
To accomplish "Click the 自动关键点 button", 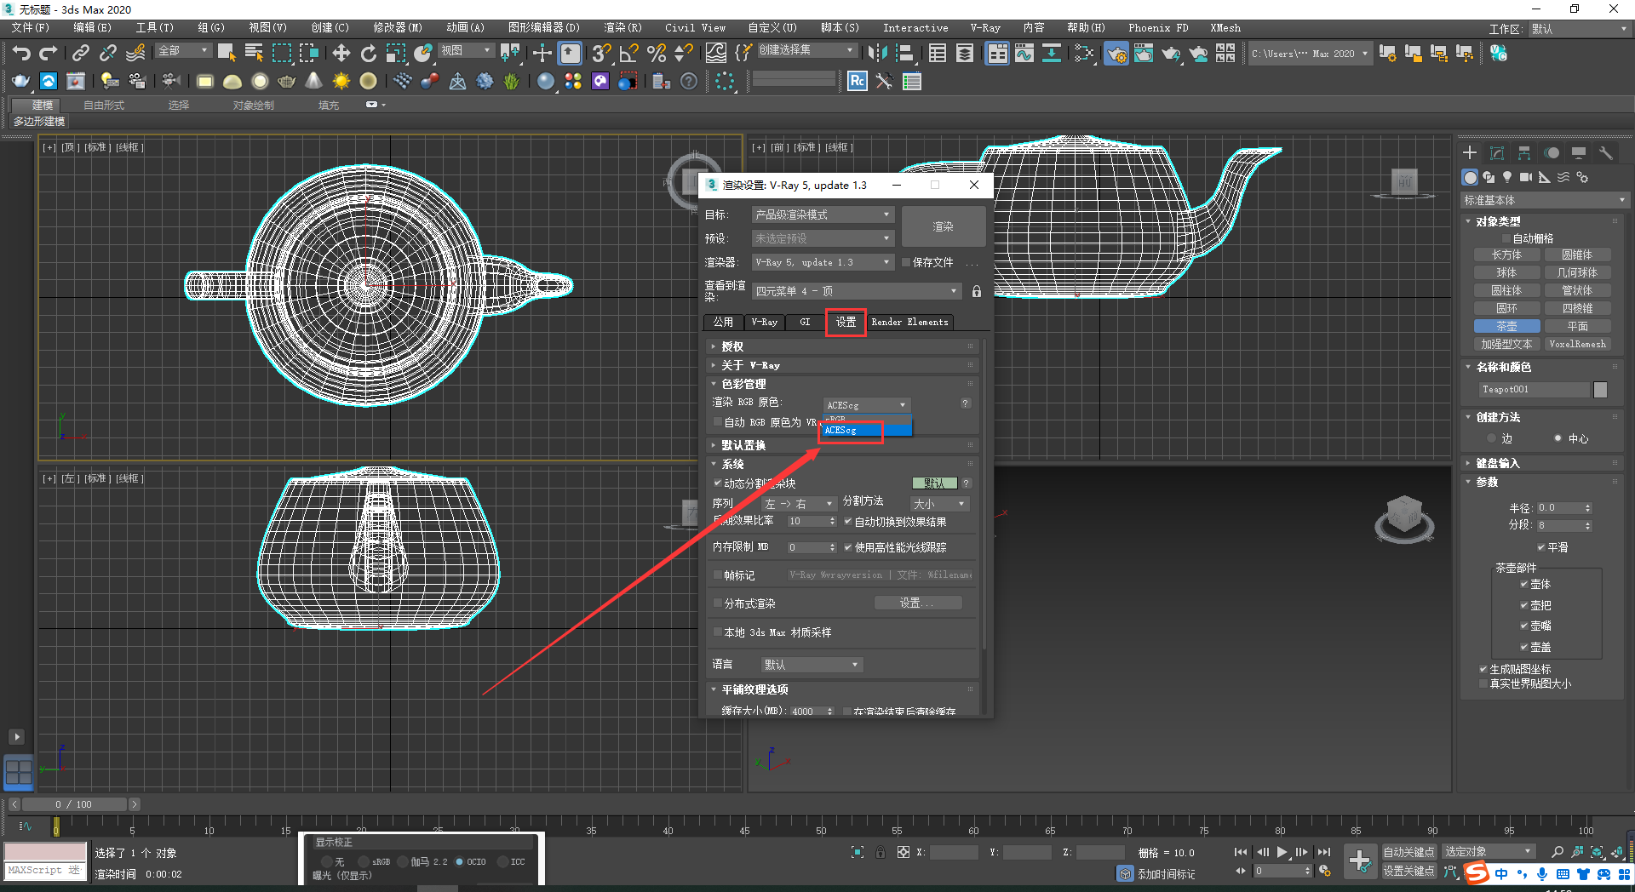I will tap(1408, 852).
